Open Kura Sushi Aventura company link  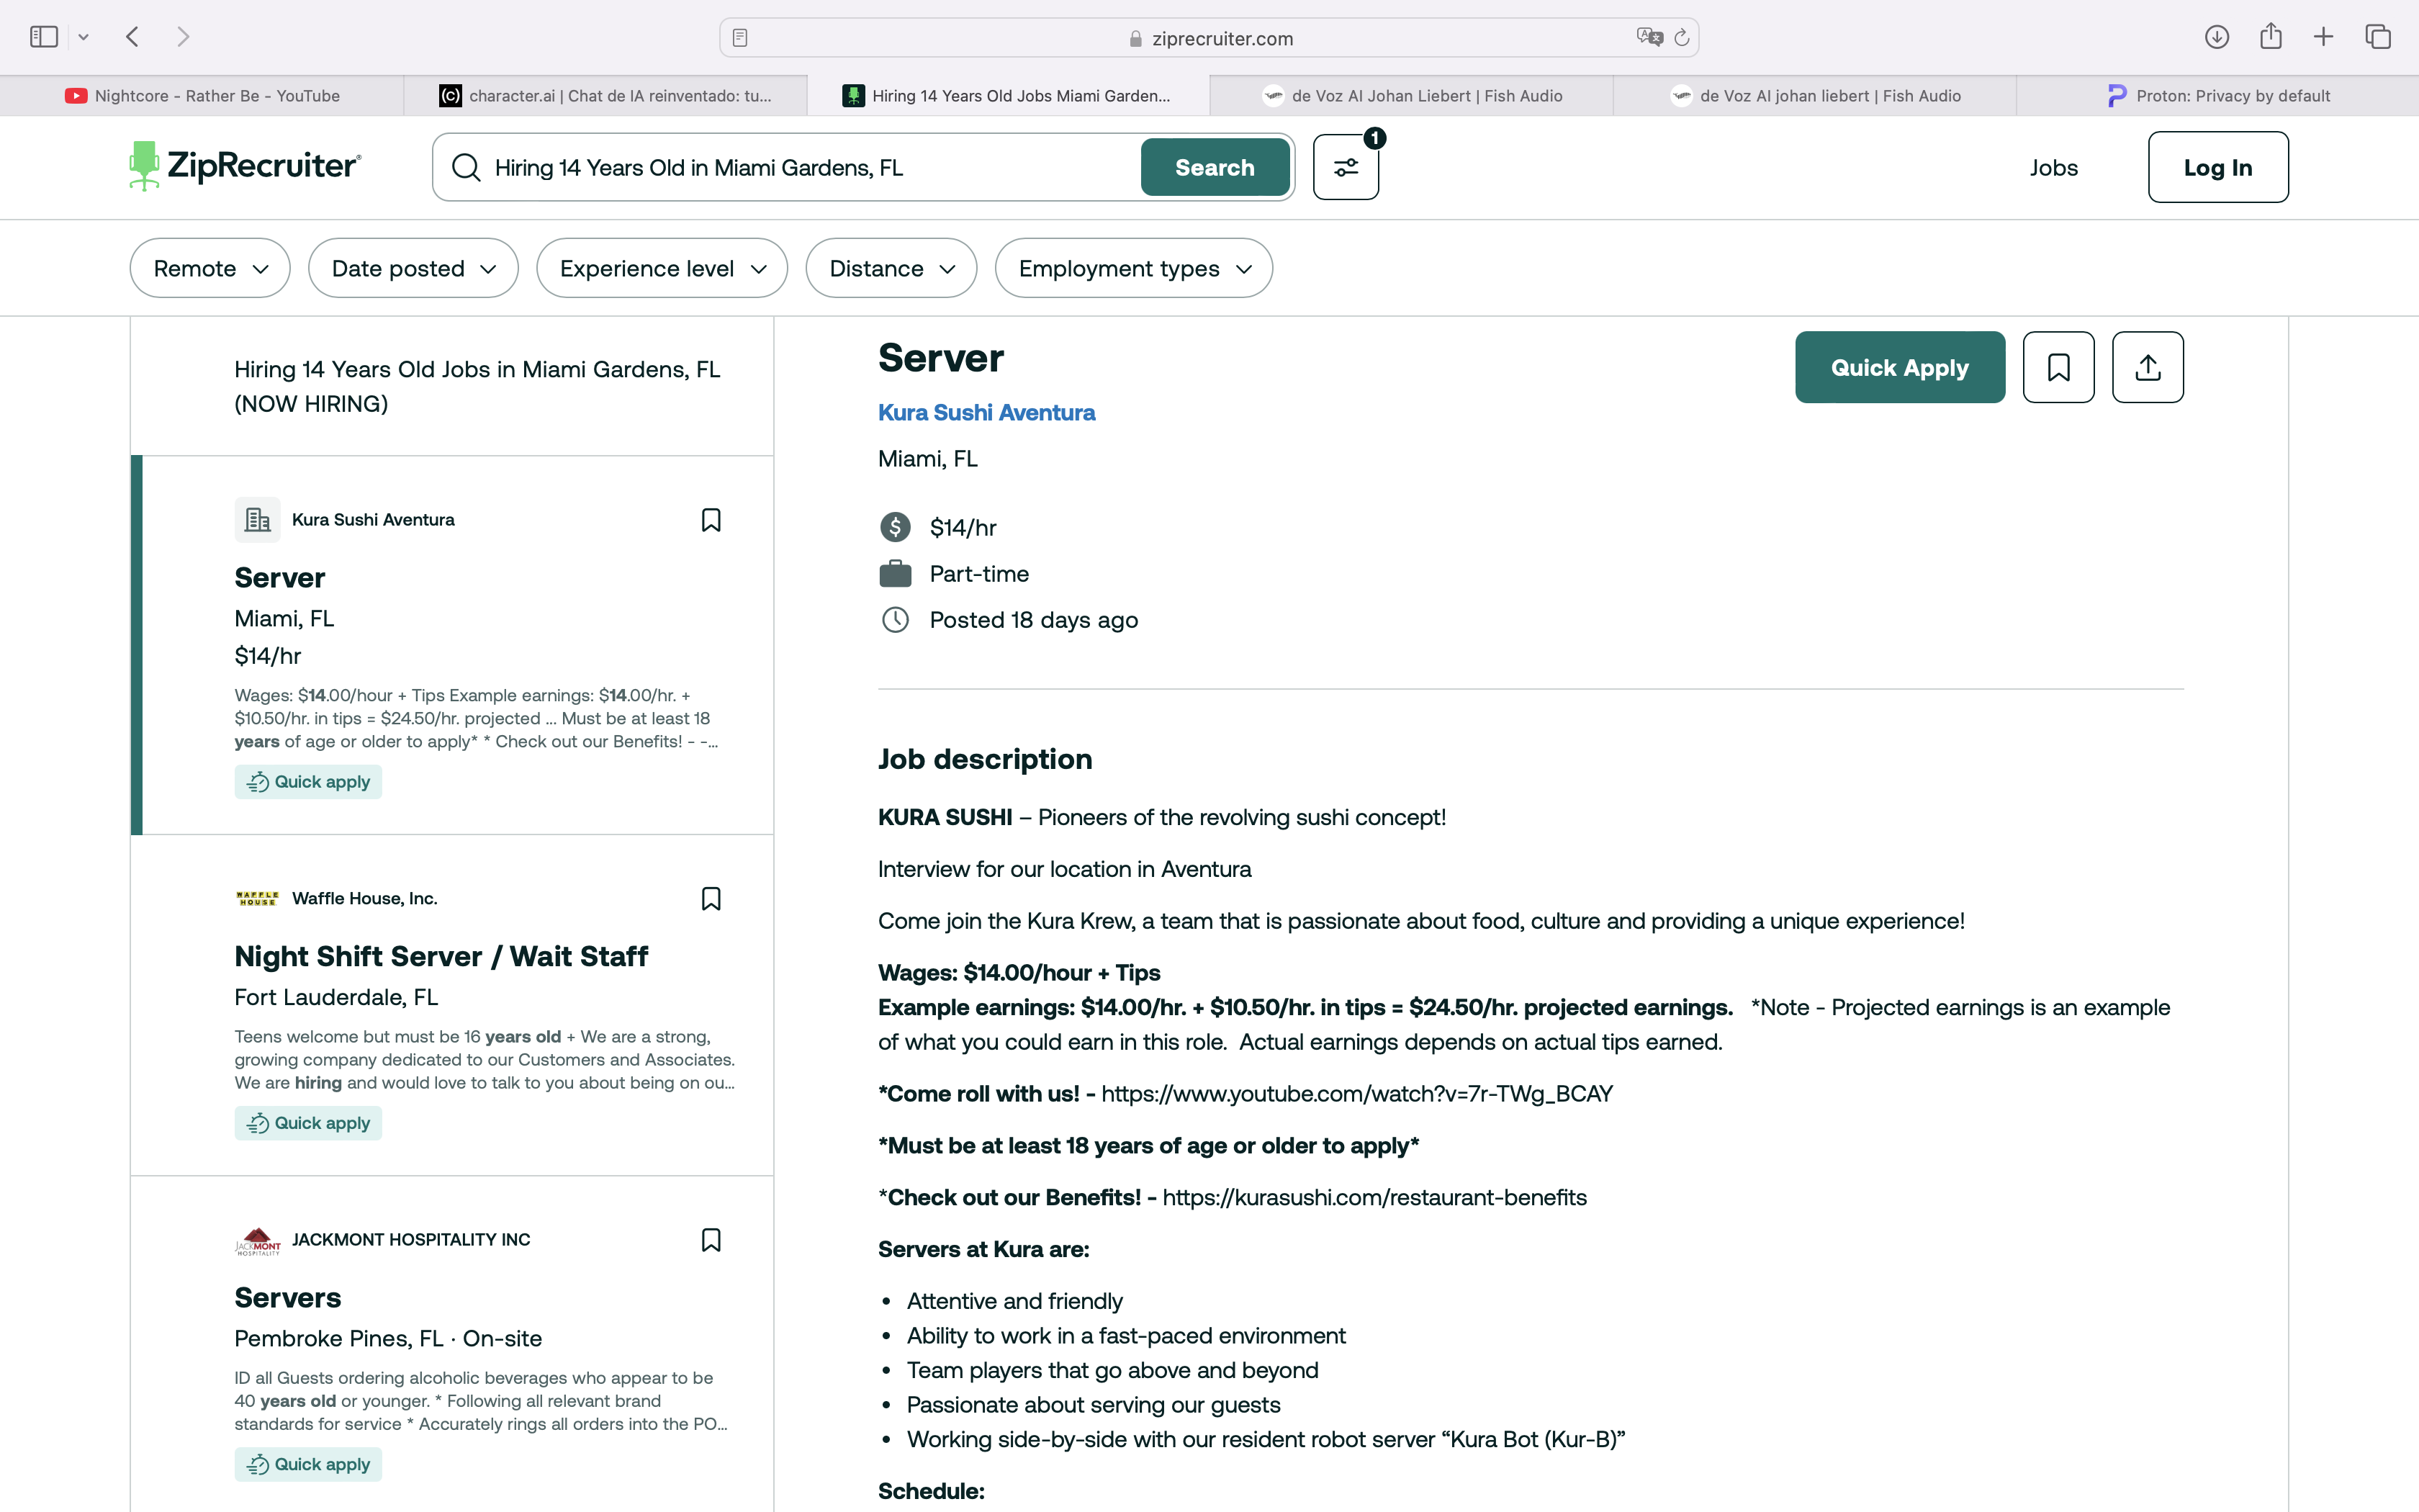click(x=986, y=412)
